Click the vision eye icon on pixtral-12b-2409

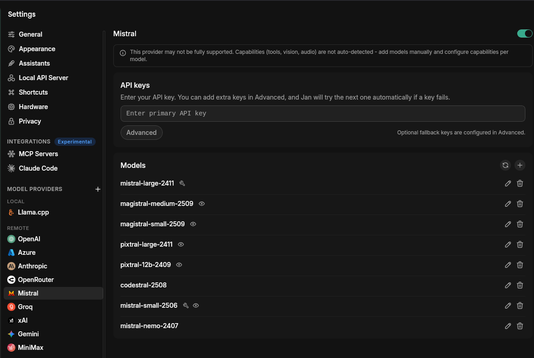pos(179,265)
